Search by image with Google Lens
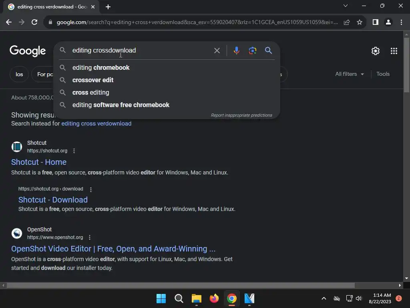410x308 pixels. [252, 50]
